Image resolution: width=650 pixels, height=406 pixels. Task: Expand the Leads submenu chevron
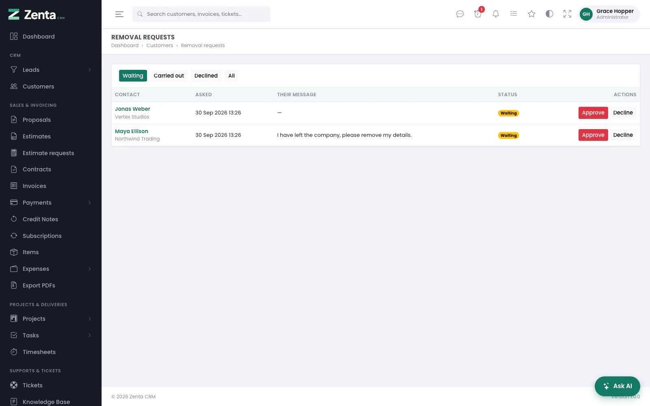pos(89,70)
